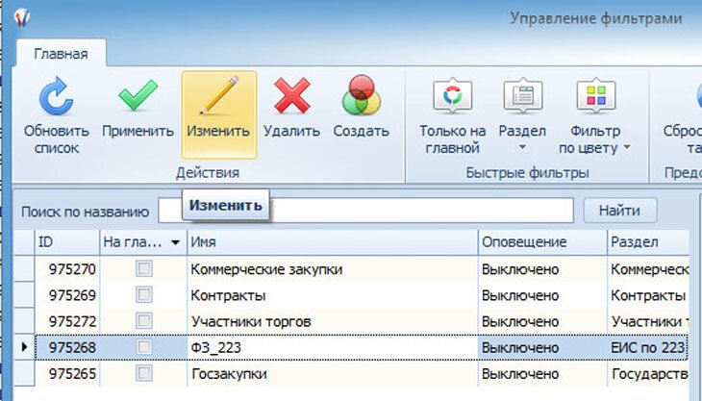This screenshot has width=702, height=401.
Task: Create a new filter with Создать icon
Action: 362,99
